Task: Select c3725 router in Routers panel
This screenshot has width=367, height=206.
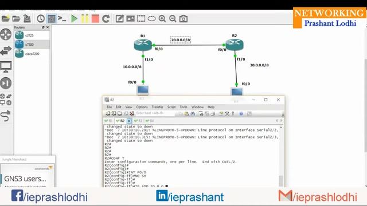Action: point(32,35)
